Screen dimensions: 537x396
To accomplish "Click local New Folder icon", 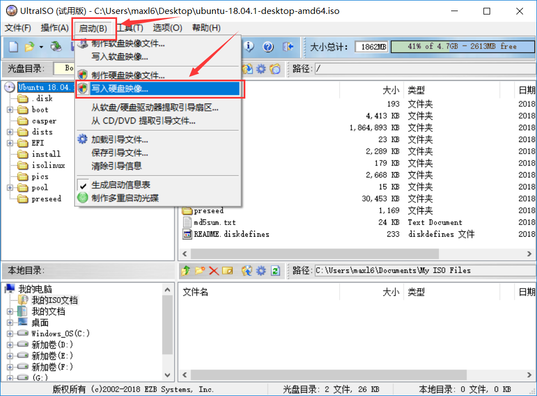I will (x=200, y=271).
